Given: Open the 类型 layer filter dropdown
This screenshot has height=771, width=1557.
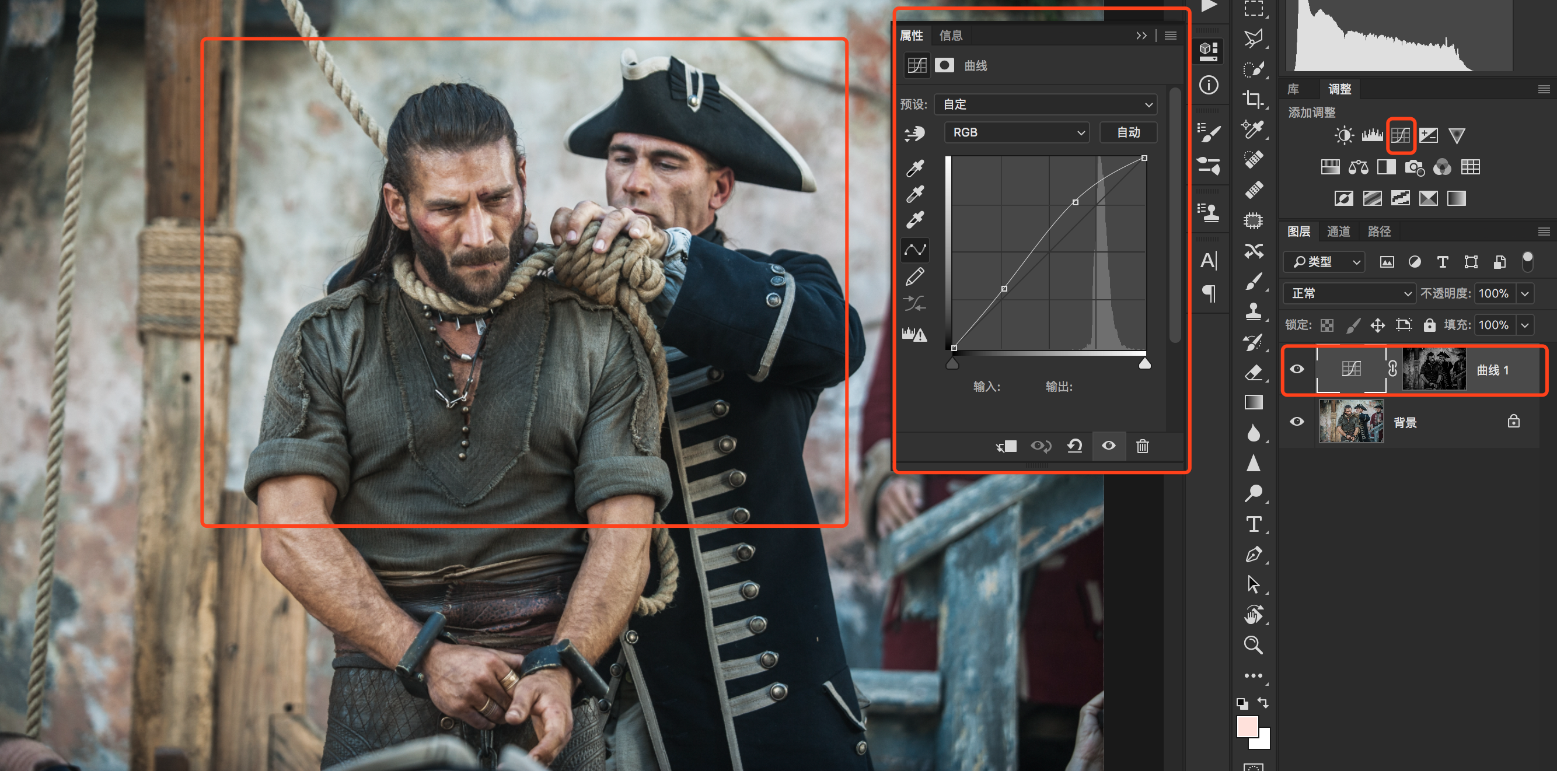Looking at the screenshot, I should click(1324, 262).
